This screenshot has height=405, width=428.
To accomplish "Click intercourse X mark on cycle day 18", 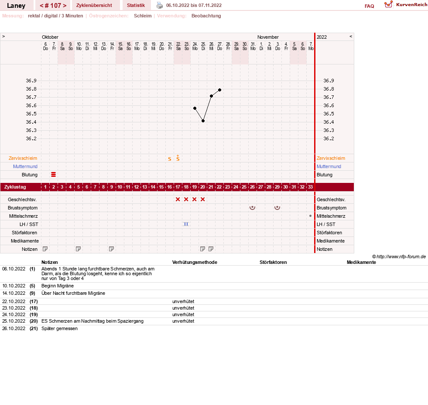I will 186,199.
